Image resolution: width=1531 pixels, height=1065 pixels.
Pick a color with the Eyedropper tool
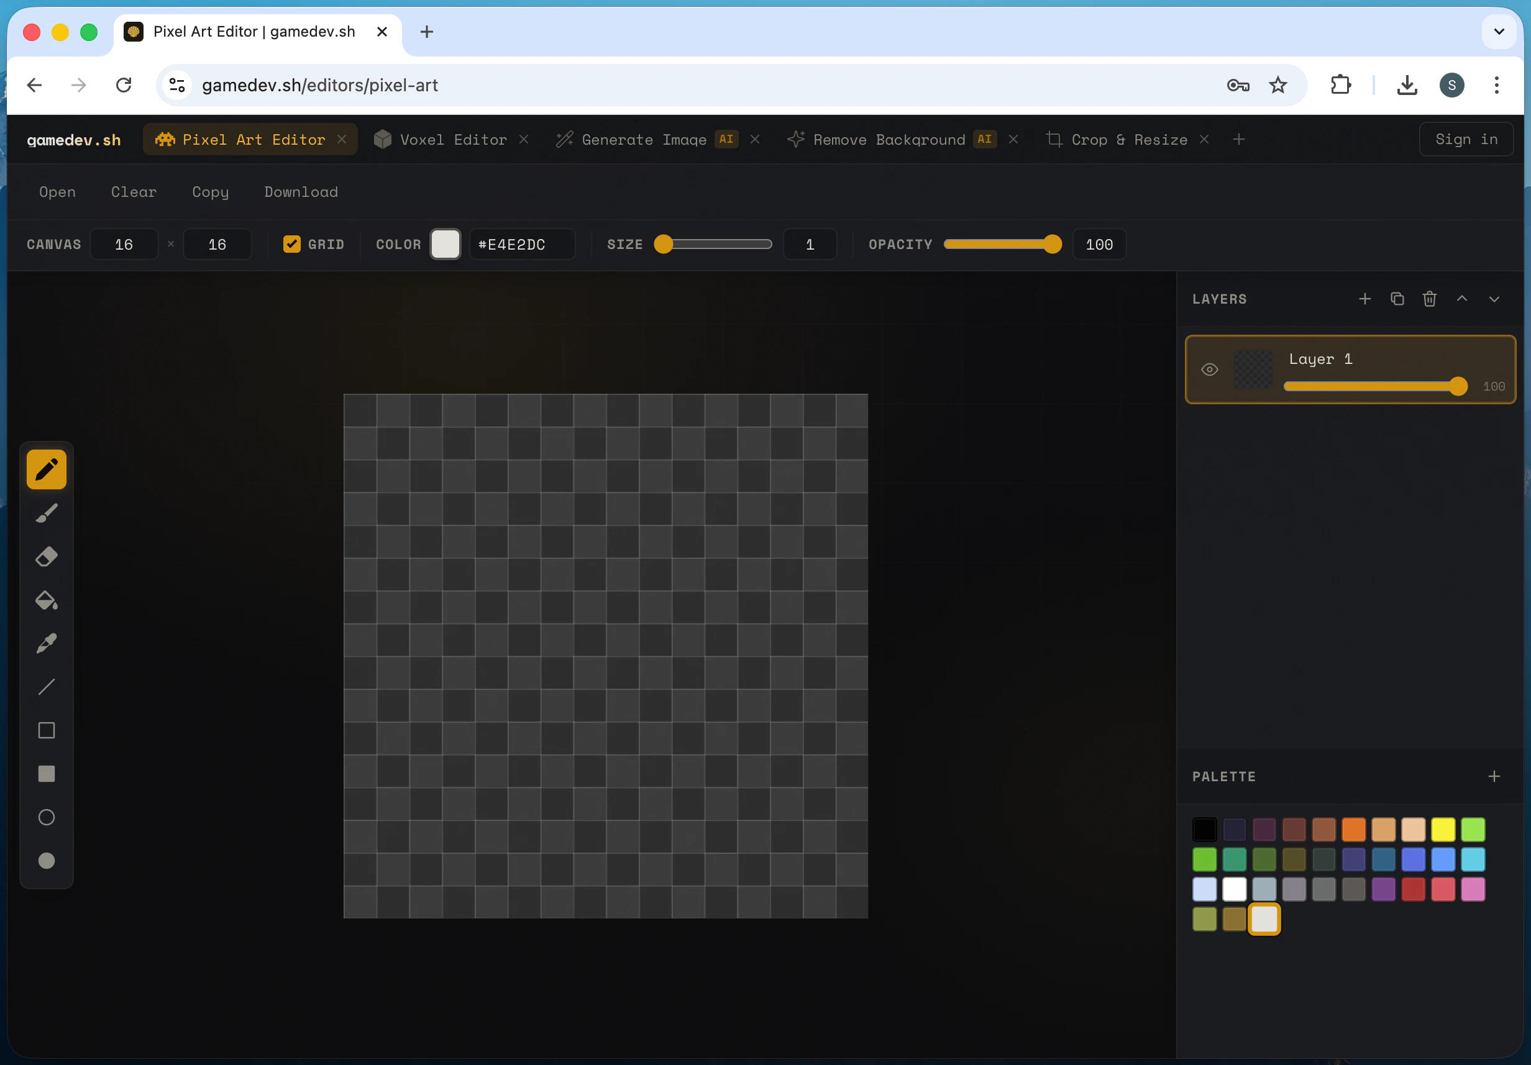(x=46, y=643)
